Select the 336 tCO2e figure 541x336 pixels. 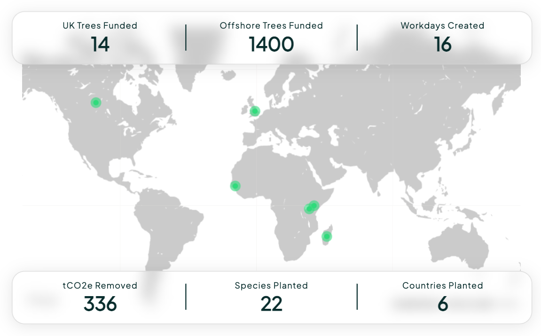click(x=100, y=304)
